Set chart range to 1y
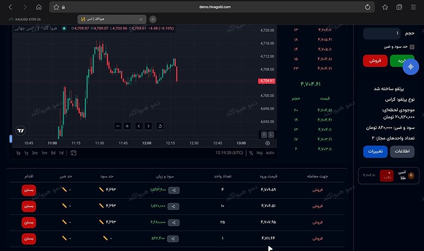This screenshot has width=424, height=251. pos(26,153)
